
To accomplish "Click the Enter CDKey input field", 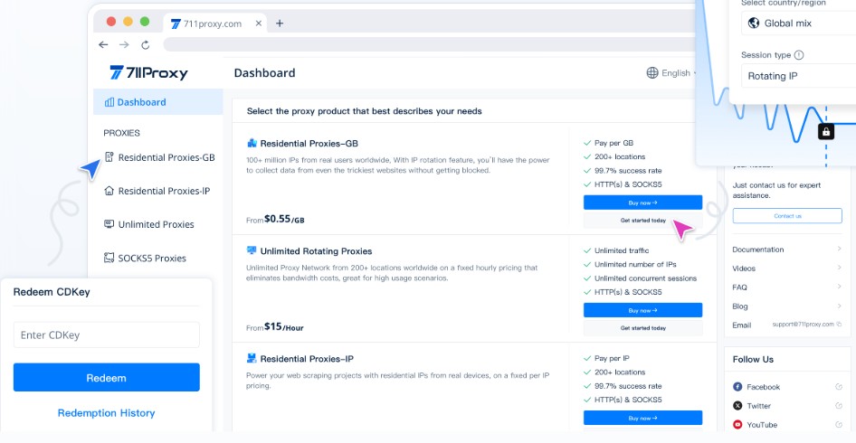I will (x=107, y=335).
